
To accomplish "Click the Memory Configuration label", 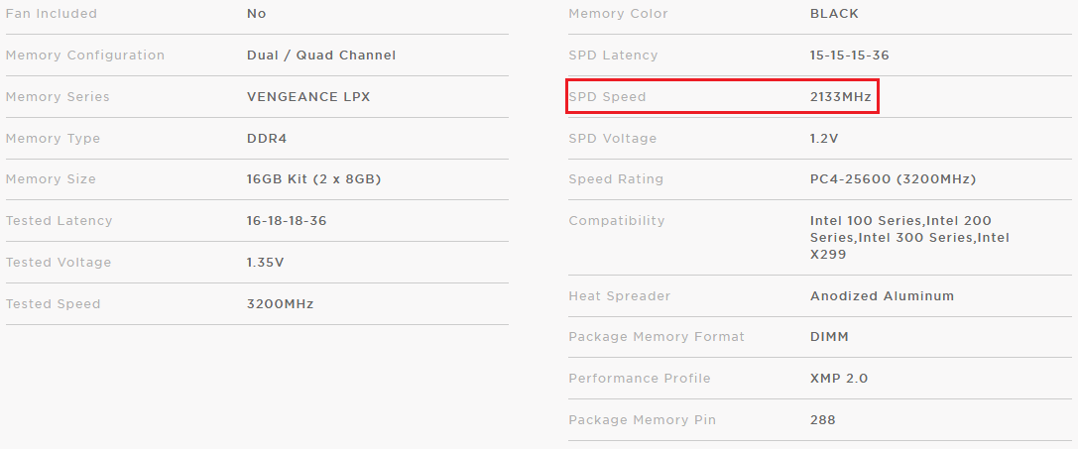I will [x=85, y=55].
